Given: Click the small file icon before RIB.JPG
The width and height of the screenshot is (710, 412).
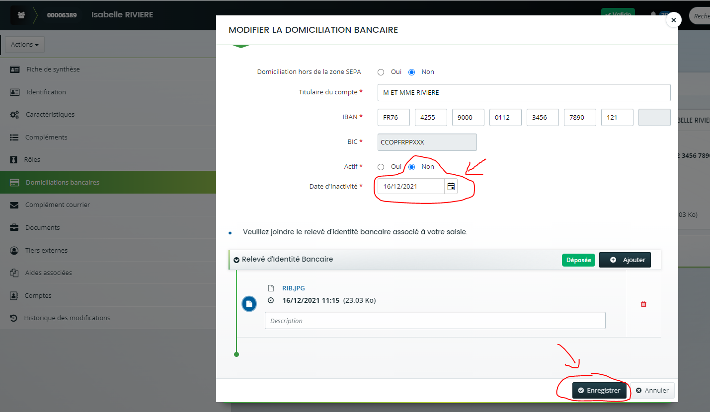Looking at the screenshot, I should [x=271, y=288].
